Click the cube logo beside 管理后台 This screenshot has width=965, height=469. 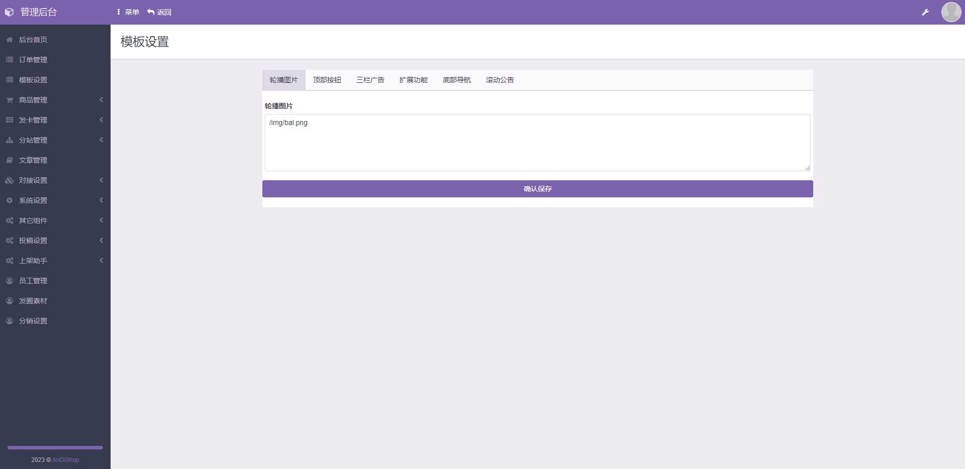(x=9, y=12)
